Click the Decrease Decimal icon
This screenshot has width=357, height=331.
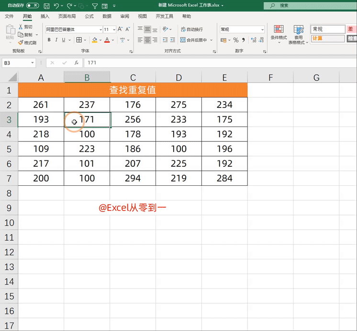point(261,40)
